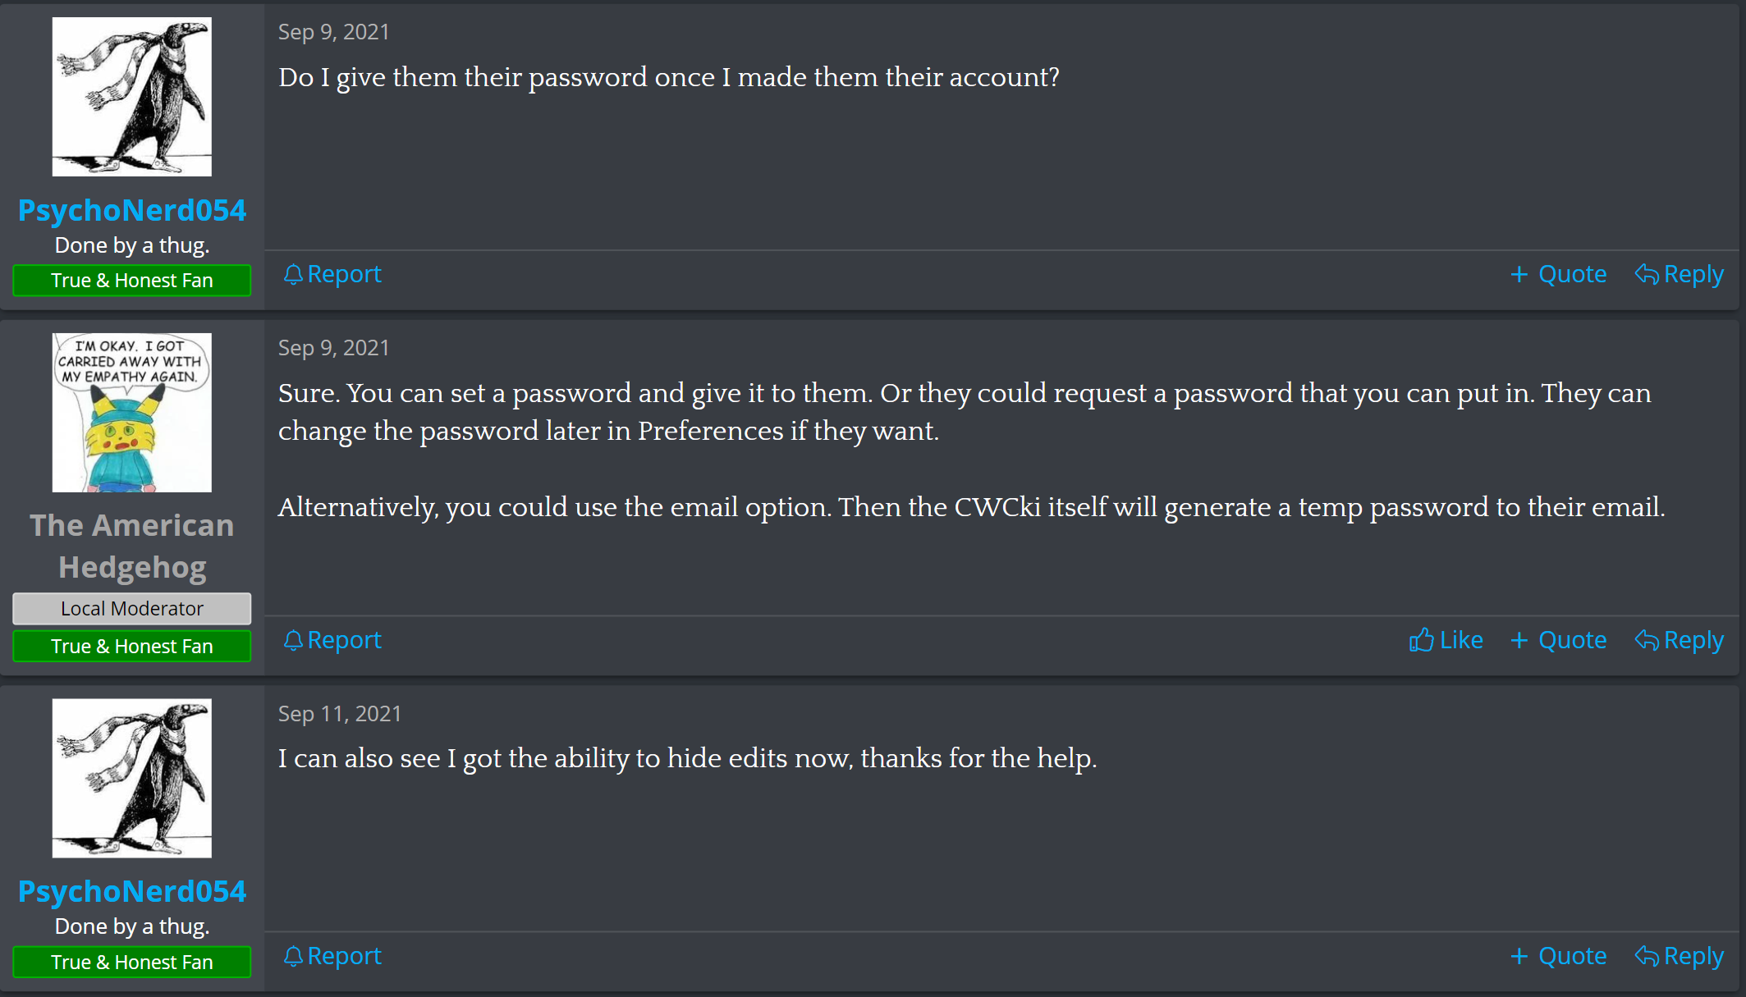Image resolution: width=1746 pixels, height=997 pixels.
Task: Click the penguin avatar on the first post
Action: pos(132,97)
